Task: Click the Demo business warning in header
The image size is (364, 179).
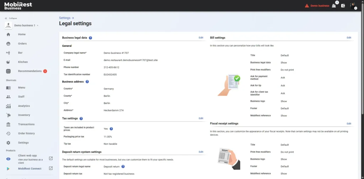Action: (x=317, y=6)
